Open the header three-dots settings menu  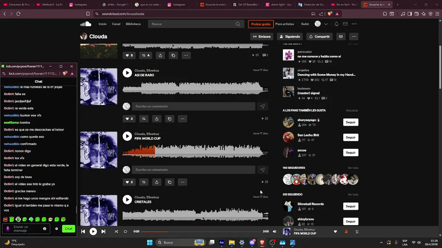(x=354, y=24)
